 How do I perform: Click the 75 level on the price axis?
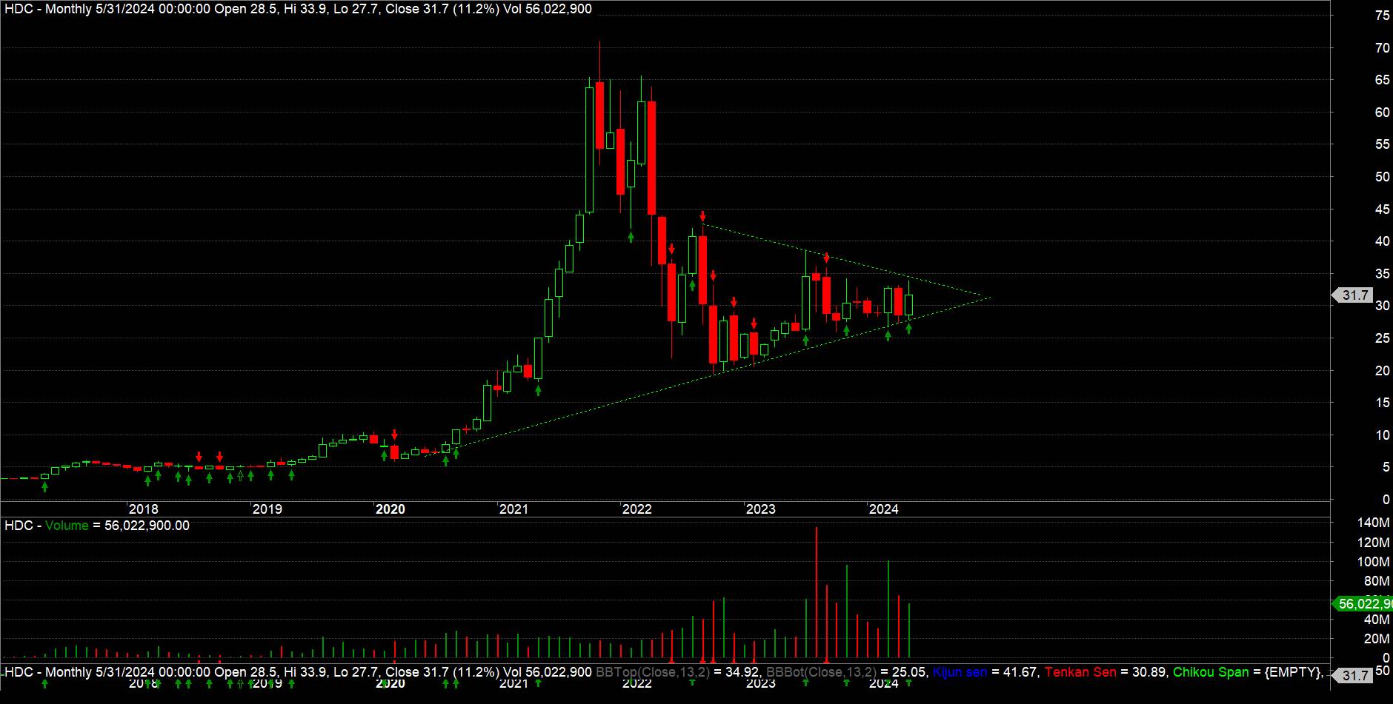click(1382, 16)
